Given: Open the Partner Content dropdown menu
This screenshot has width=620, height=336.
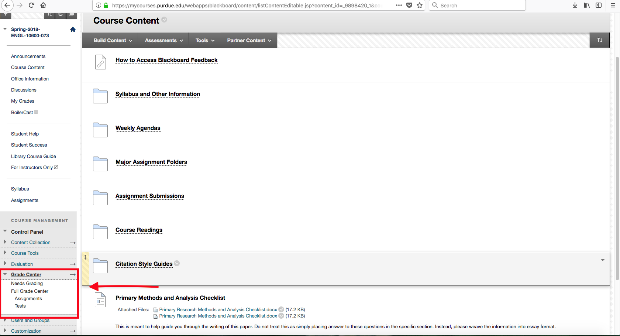Looking at the screenshot, I should (x=249, y=40).
